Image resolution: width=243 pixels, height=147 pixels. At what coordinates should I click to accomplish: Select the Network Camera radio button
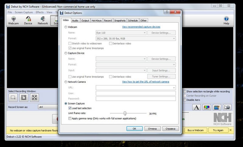[x=66, y=82]
